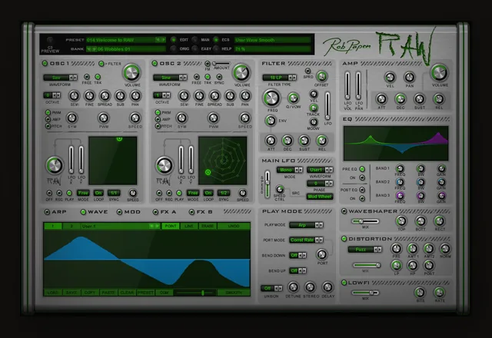
Task: Click the AMP envelope ATT knob
Action: [381, 99]
